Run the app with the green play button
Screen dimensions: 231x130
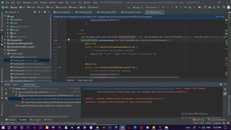tap(163, 7)
